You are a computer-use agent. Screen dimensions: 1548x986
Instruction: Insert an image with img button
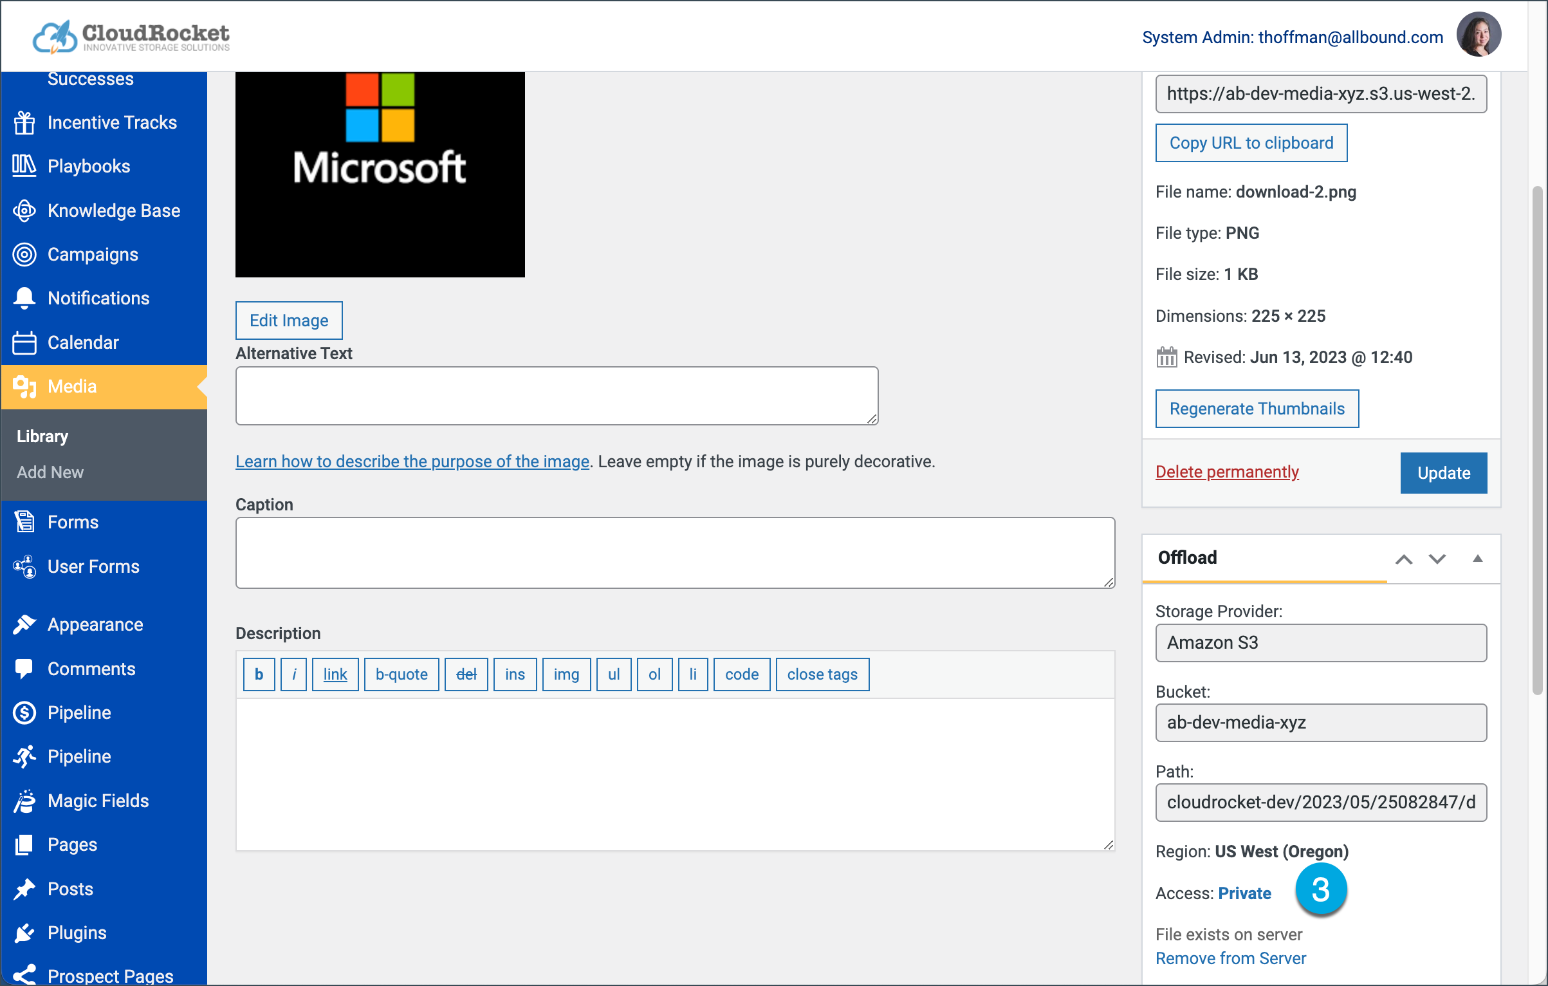[567, 674]
